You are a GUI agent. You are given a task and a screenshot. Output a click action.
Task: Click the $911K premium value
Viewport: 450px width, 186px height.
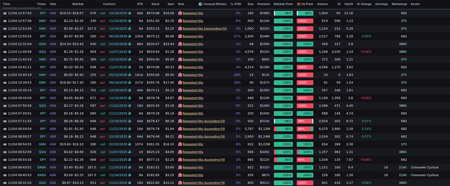(265, 183)
